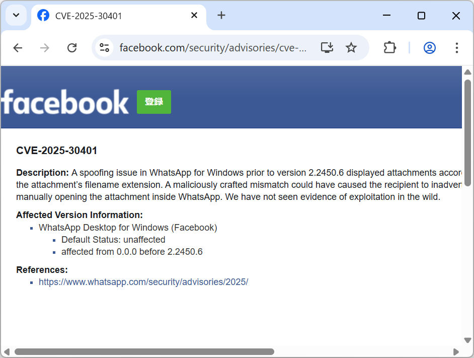Open the browser profile account icon

click(x=429, y=47)
